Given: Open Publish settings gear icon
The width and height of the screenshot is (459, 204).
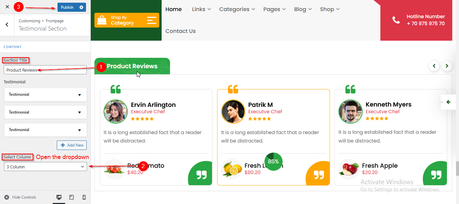Looking at the screenshot, I should (x=81, y=7).
